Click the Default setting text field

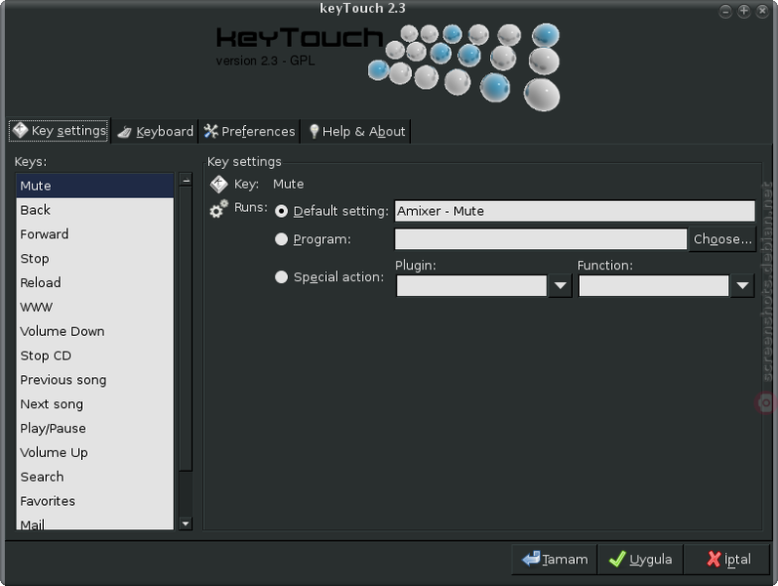pyautogui.click(x=575, y=211)
